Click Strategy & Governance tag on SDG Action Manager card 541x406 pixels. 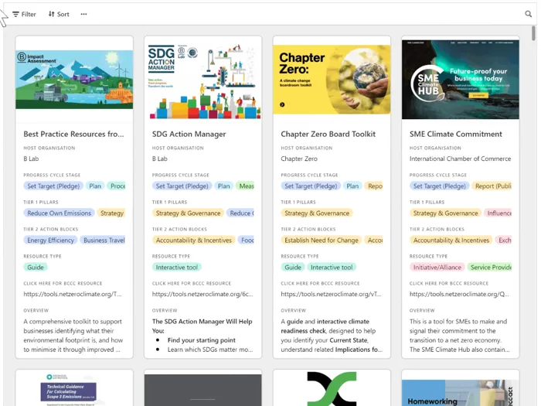click(188, 213)
